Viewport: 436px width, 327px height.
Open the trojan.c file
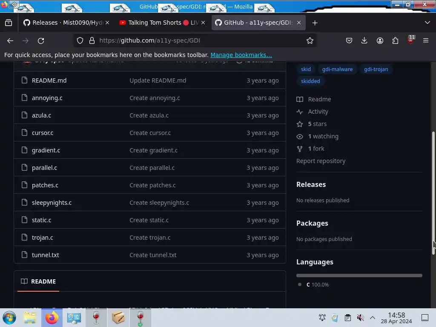pyautogui.click(x=42, y=238)
